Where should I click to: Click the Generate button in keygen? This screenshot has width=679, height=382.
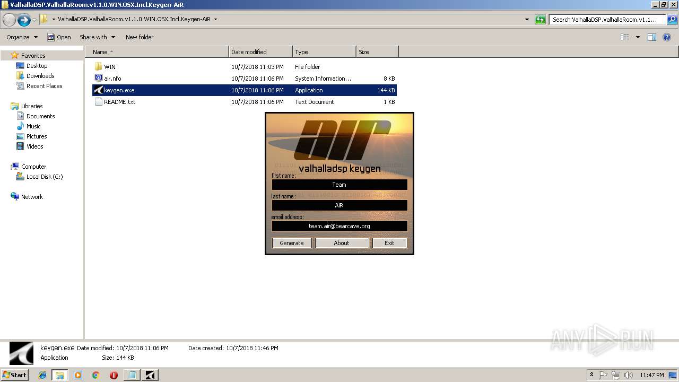pyautogui.click(x=292, y=243)
